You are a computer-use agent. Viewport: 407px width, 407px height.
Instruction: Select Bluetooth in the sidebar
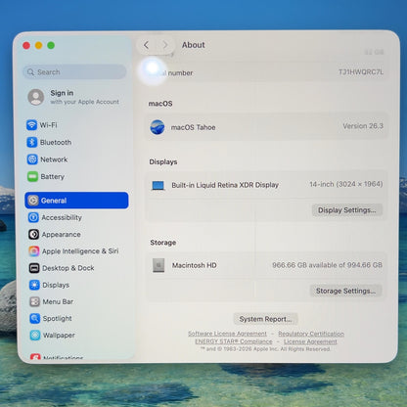coord(56,142)
